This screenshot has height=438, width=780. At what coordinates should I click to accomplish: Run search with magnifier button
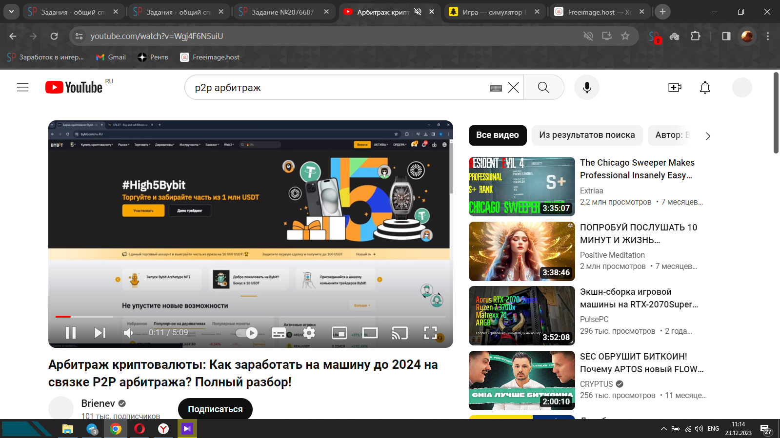click(543, 87)
